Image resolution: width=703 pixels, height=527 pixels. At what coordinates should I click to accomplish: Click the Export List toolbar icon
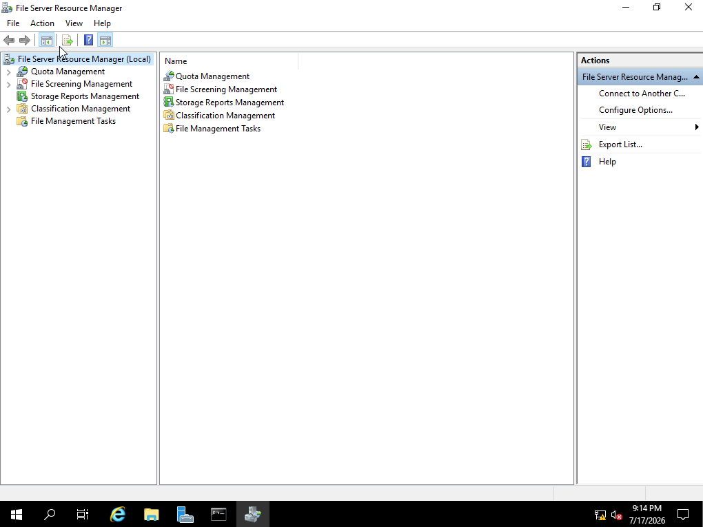coord(68,41)
